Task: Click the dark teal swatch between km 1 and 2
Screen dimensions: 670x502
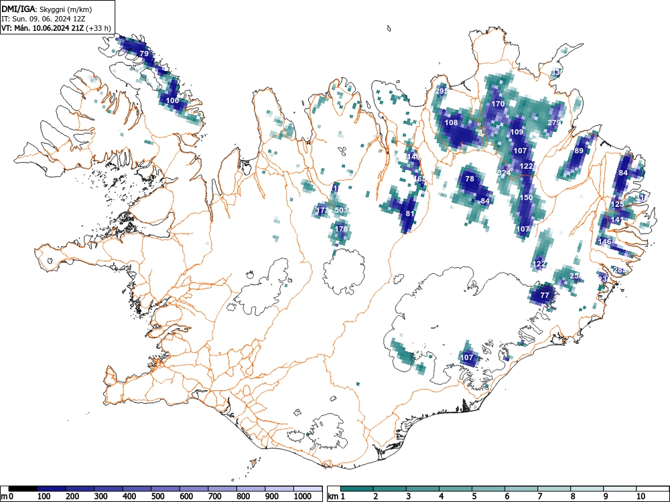Action: point(357,489)
